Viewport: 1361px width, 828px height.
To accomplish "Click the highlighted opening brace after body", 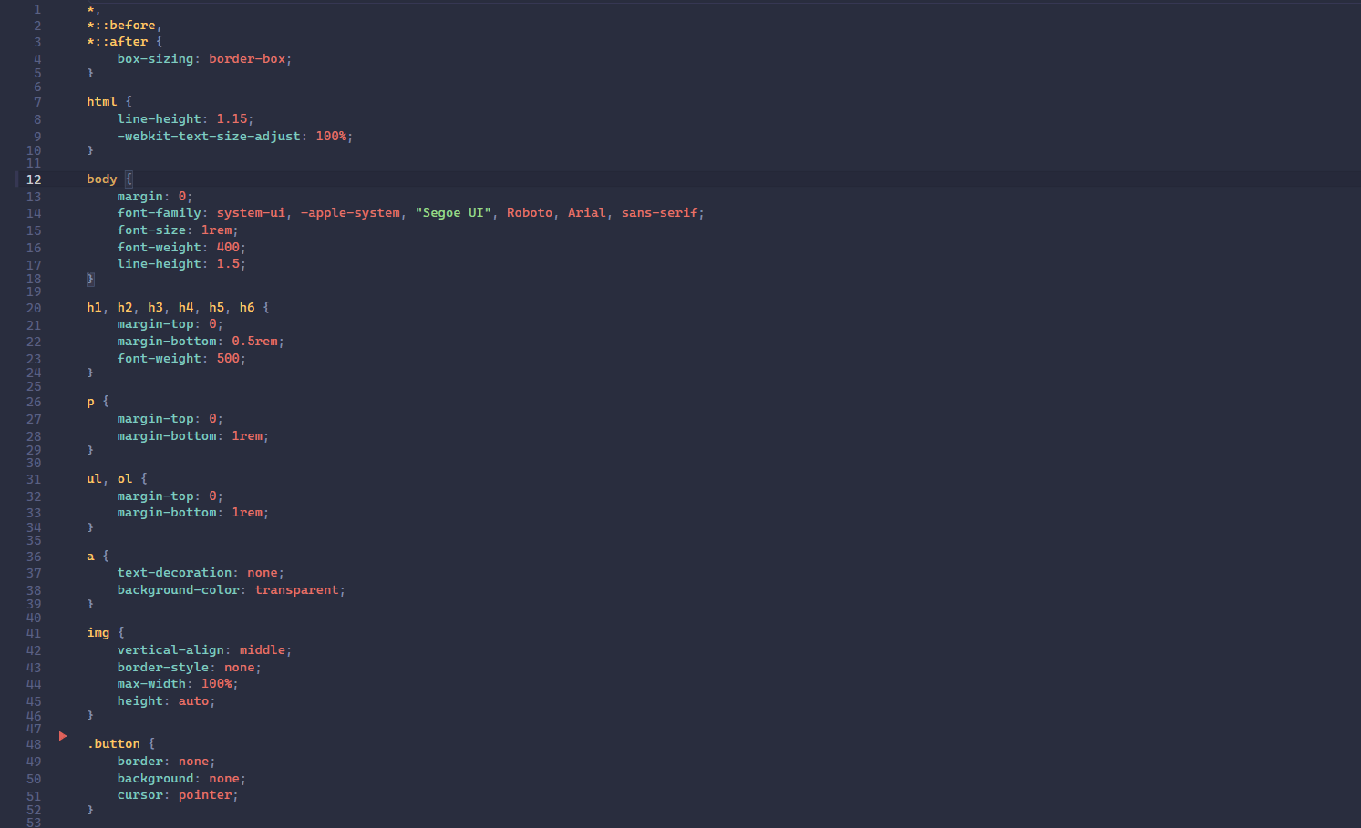I will click(129, 179).
